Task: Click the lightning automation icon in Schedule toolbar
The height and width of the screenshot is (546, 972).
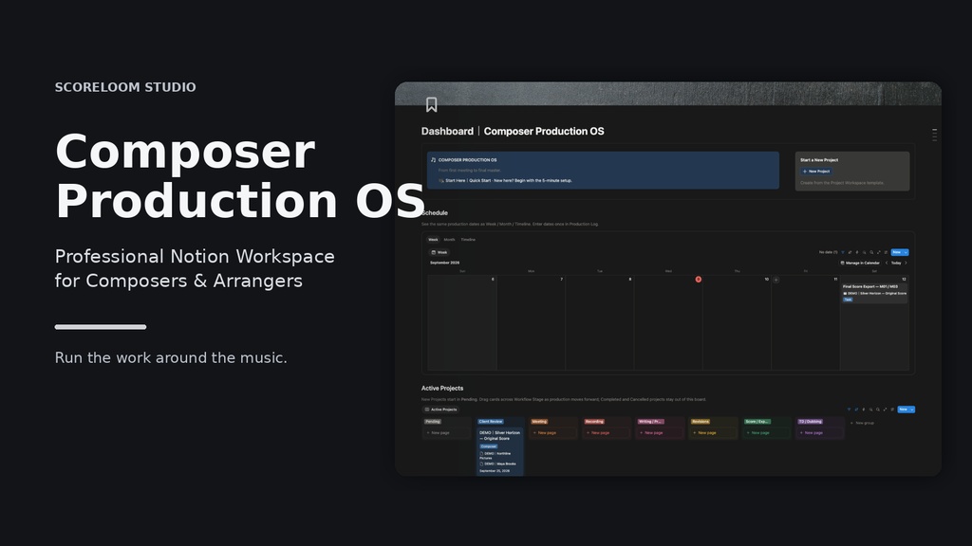Action: click(857, 252)
